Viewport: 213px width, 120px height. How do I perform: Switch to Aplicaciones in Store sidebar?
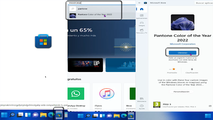[142, 16]
